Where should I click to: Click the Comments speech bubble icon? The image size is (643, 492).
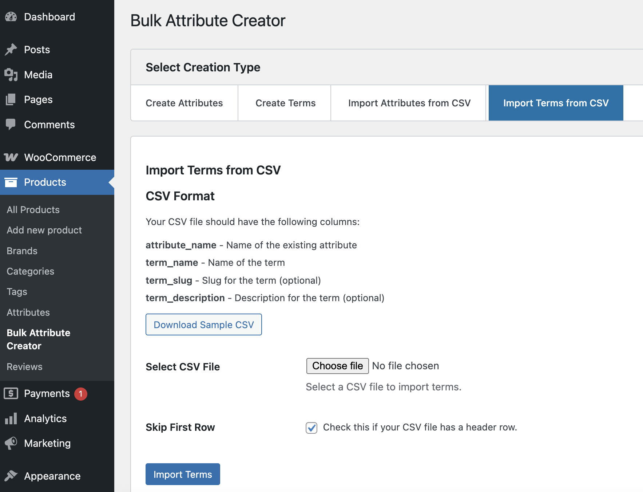[x=11, y=125]
